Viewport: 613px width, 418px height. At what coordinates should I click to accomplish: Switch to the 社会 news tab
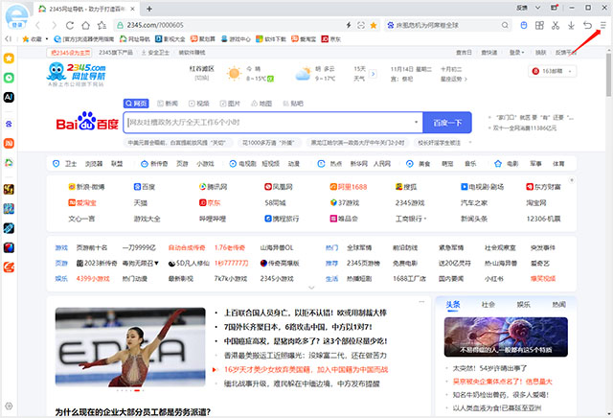pos(488,305)
